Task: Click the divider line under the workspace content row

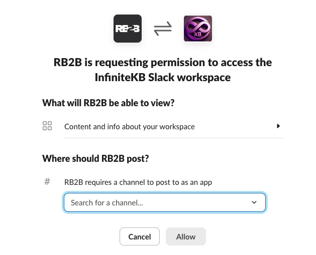Action: [173, 138]
